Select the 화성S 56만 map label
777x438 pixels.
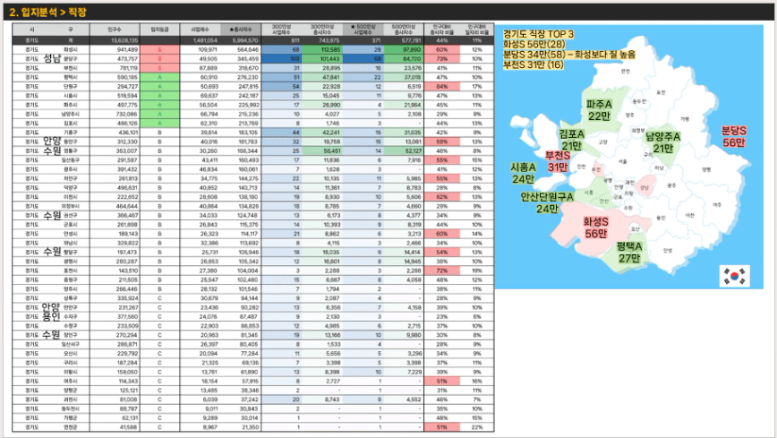(x=595, y=228)
